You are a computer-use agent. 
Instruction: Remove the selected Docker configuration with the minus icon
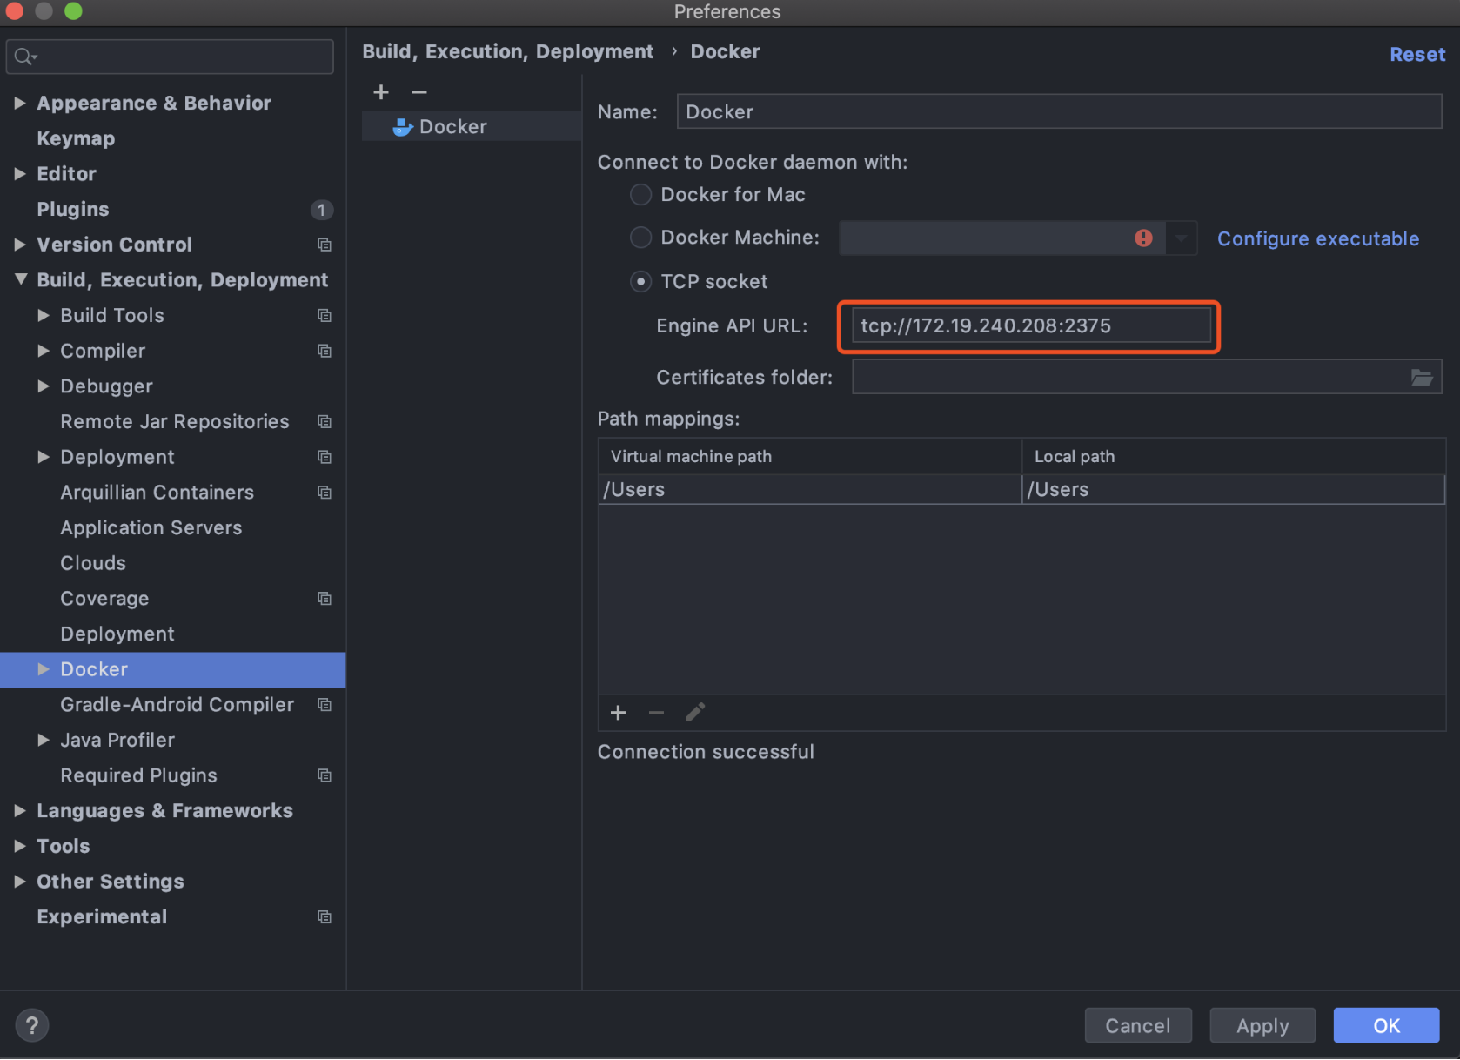coord(419,92)
